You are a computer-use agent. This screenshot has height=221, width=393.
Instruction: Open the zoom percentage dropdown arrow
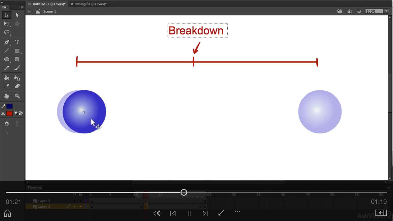[x=386, y=11]
